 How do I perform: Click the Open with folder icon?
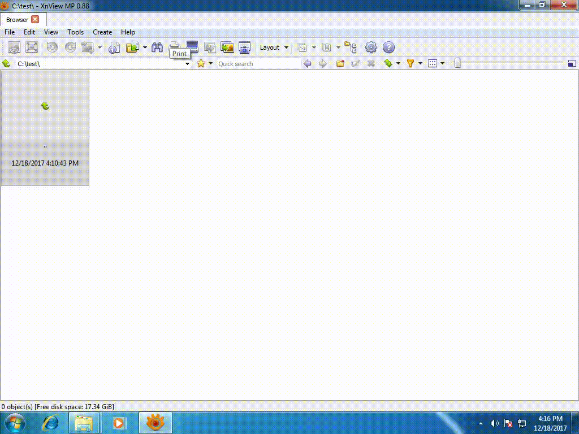(132, 47)
